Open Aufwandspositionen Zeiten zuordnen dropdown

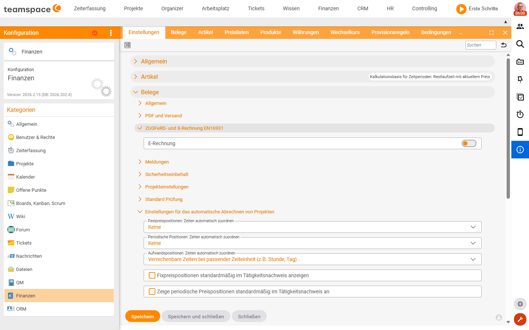tap(312, 259)
